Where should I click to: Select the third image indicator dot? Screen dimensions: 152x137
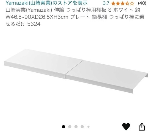tap(76, 127)
